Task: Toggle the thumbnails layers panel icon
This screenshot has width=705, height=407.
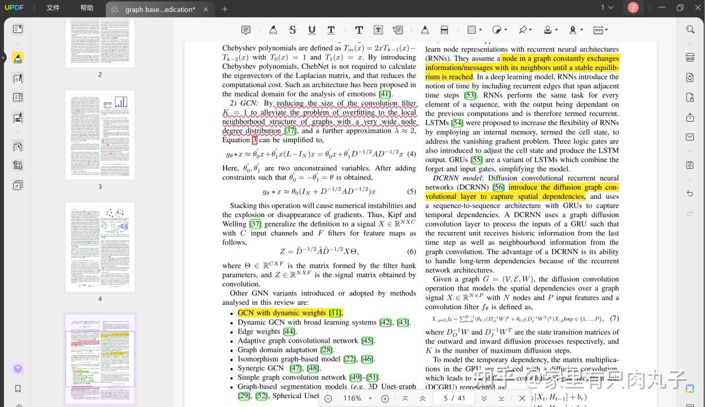Action: (18, 369)
